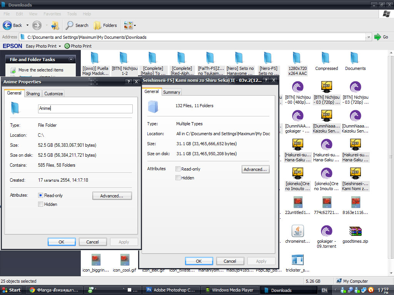Select the chromeinst Java file icon
The image size is (394, 295).
298,231
